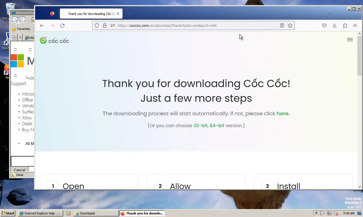Open the Start menu
Screen dimensions: 363x217
[8, 213]
